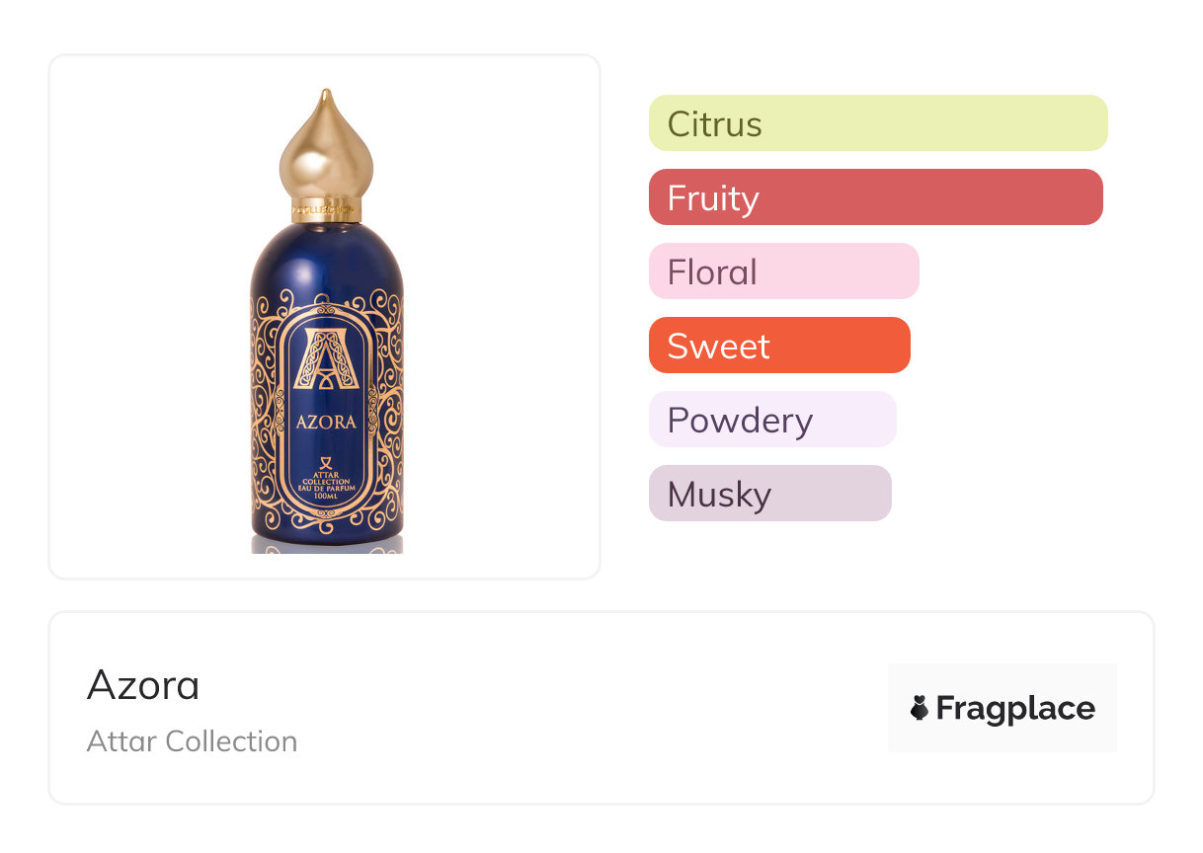Click the gold neck ring of the bottle
The height and width of the screenshot is (853, 1203).
point(326,208)
